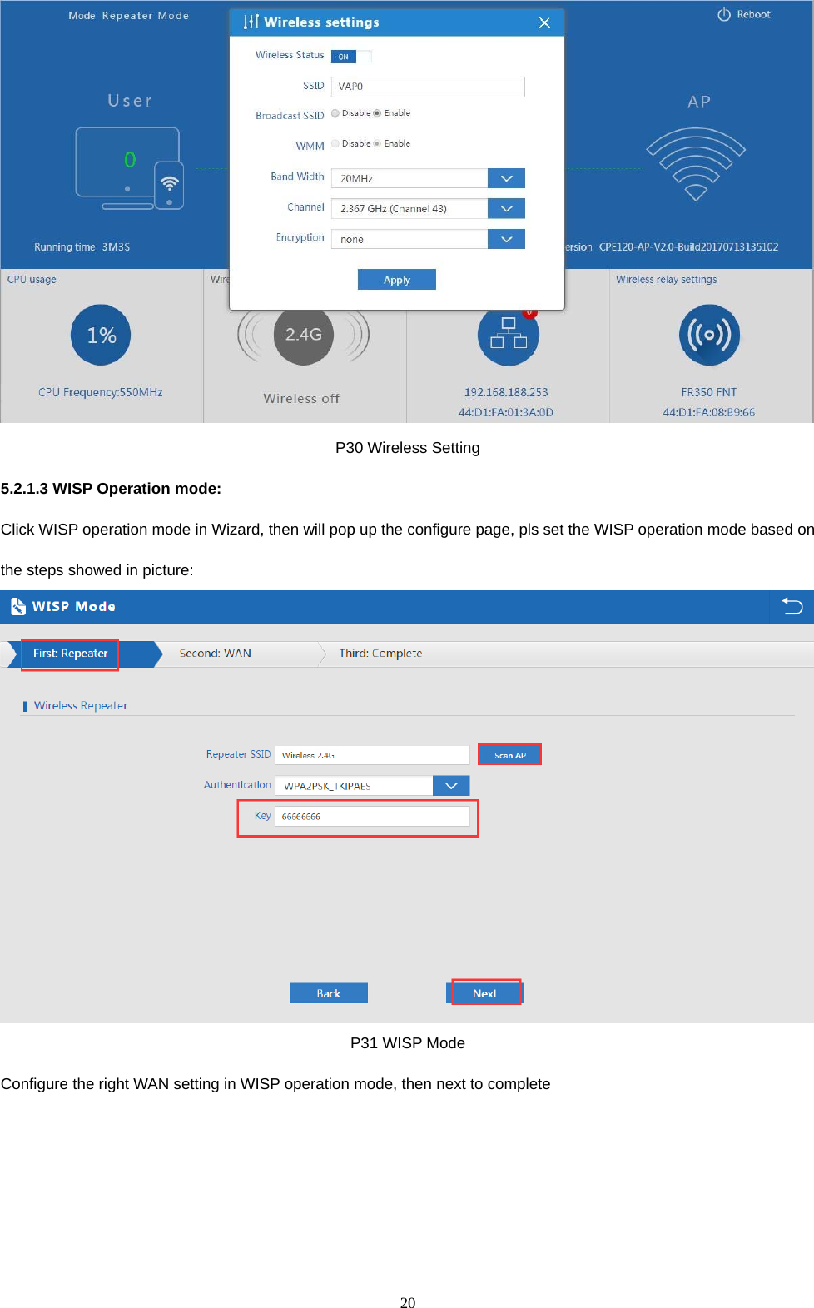
Task: Click the CPU Frequency:550MHz text
Action: pyautogui.click(x=101, y=392)
